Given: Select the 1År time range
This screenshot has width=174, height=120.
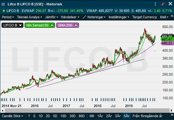Looking at the screenshot, I should (100, 116).
